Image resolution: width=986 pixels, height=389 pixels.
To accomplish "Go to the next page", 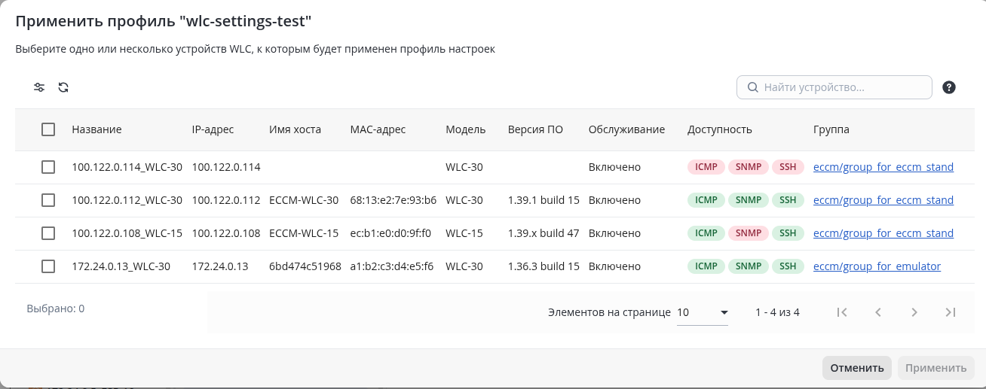I will pyautogui.click(x=914, y=312).
